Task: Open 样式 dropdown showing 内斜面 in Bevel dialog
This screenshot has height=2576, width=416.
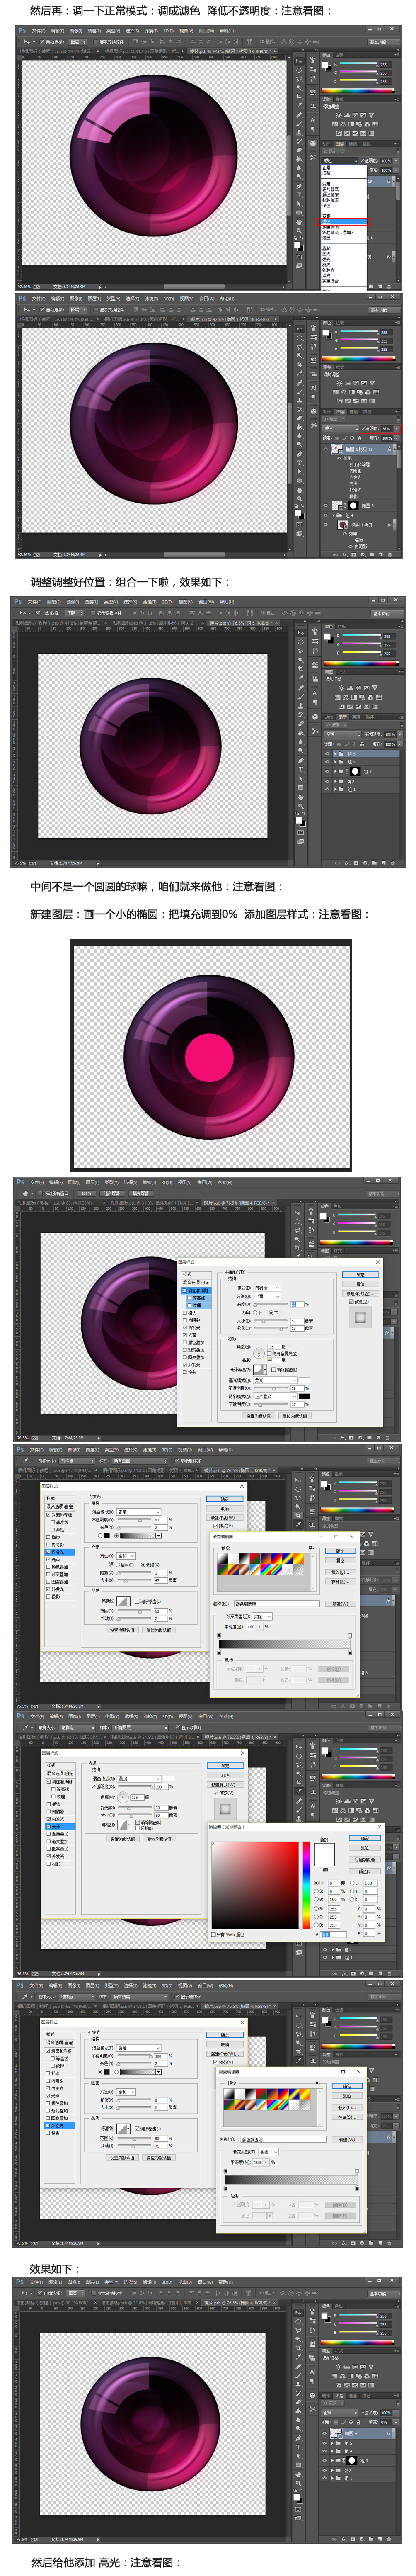Action: 267,1288
